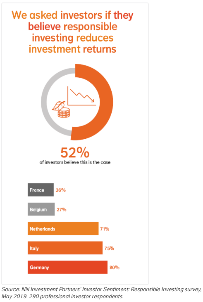203x302 pixels.
Task: Click the 71% label beside Netherlands
Action: tap(105, 229)
